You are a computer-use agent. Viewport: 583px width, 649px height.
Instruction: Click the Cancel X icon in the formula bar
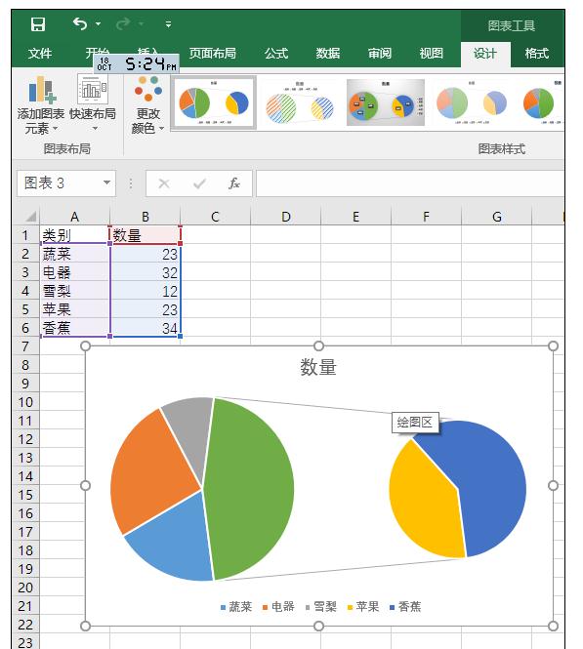[x=164, y=183]
